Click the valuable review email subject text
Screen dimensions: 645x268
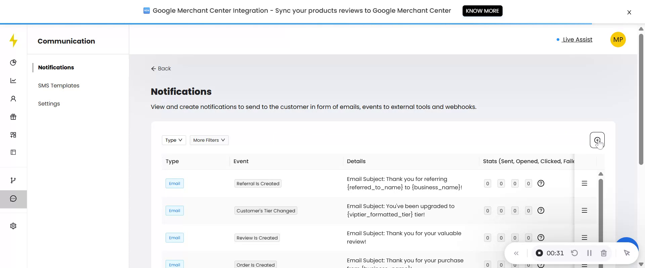(x=404, y=238)
